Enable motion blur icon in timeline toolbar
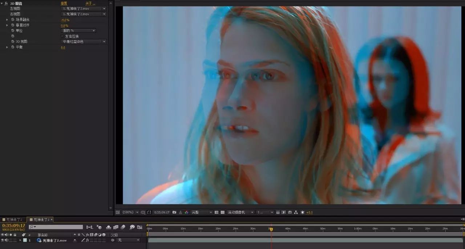This screenshot has height=249, width=465. click(x=123, y=227)
